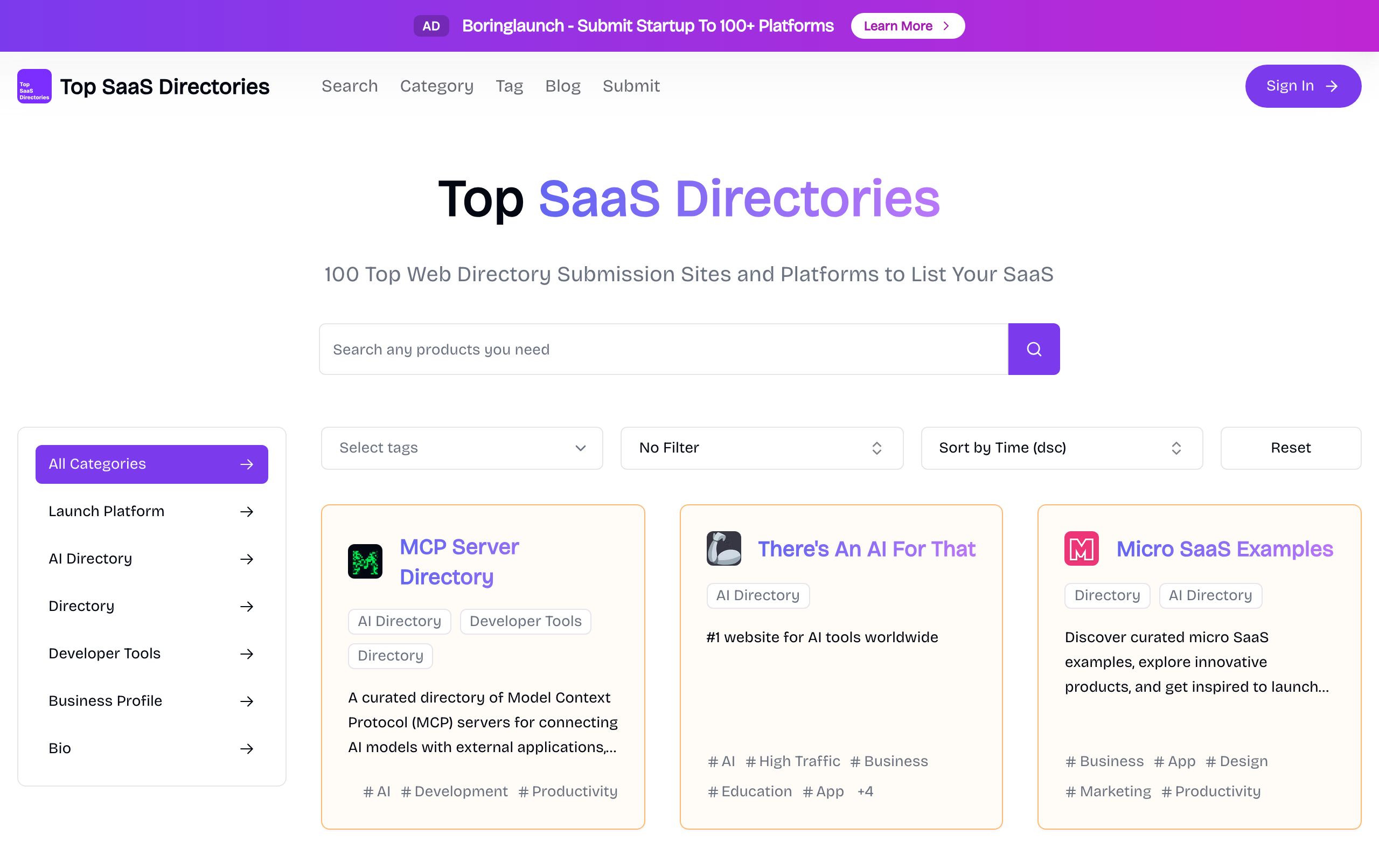Click Learn More in ad banner

908,26
